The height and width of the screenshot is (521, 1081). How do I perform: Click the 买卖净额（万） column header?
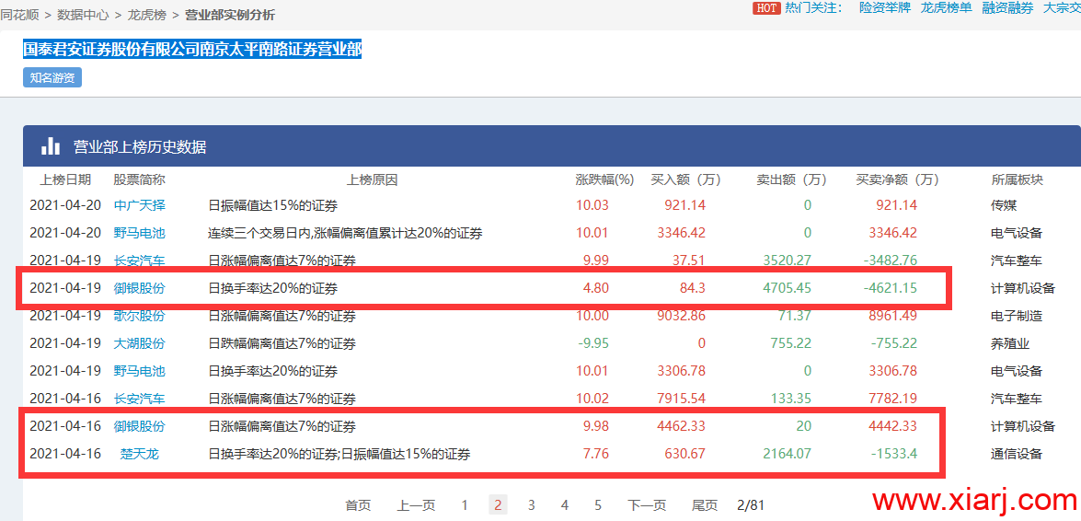[898, 180]
